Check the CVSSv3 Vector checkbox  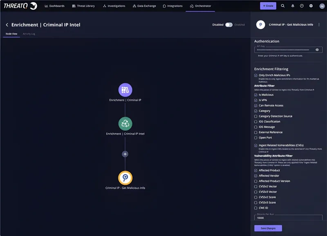255,192
